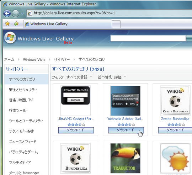This screenshot has height=175, width=192.
Task: Open Windows Vista breadcrumb link
Action: [34, 60]
